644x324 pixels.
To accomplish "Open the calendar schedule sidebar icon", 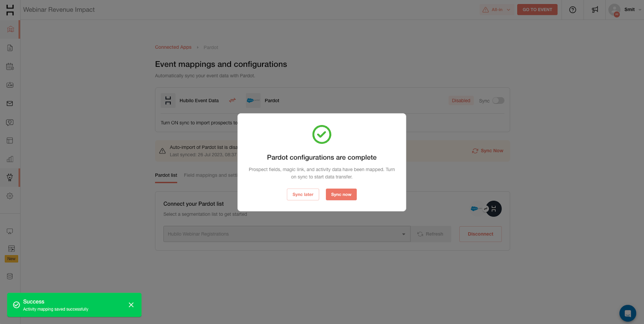I will 10,66.
